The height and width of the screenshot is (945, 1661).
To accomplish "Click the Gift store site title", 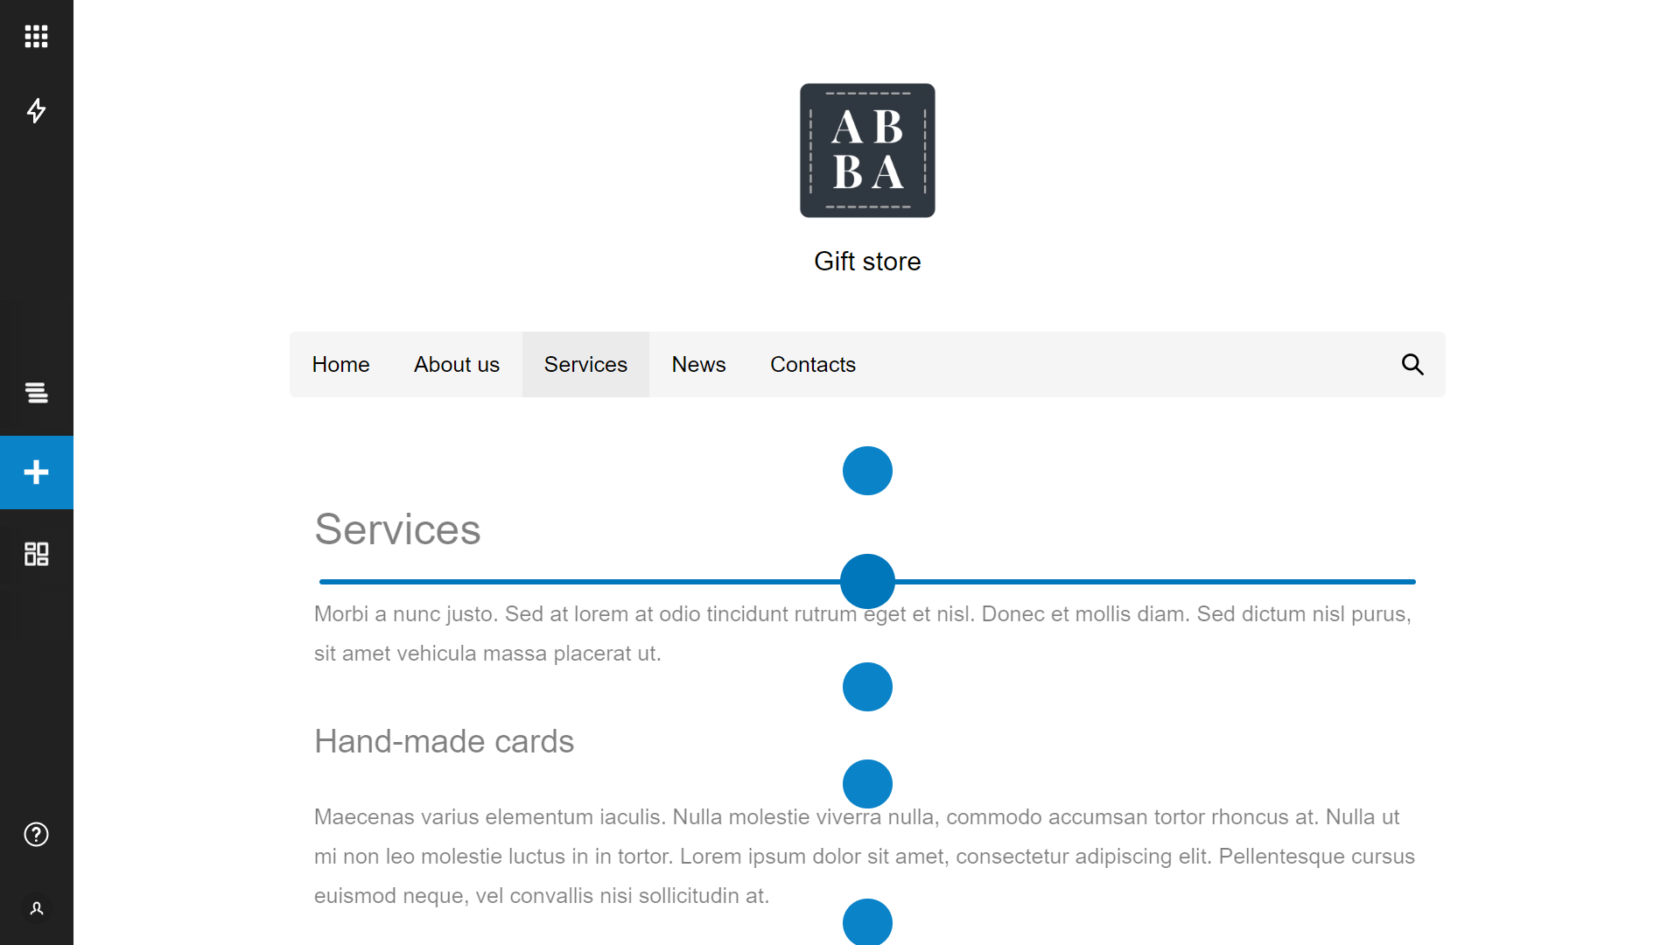I will pyautogui.click(x=867, y=262).
